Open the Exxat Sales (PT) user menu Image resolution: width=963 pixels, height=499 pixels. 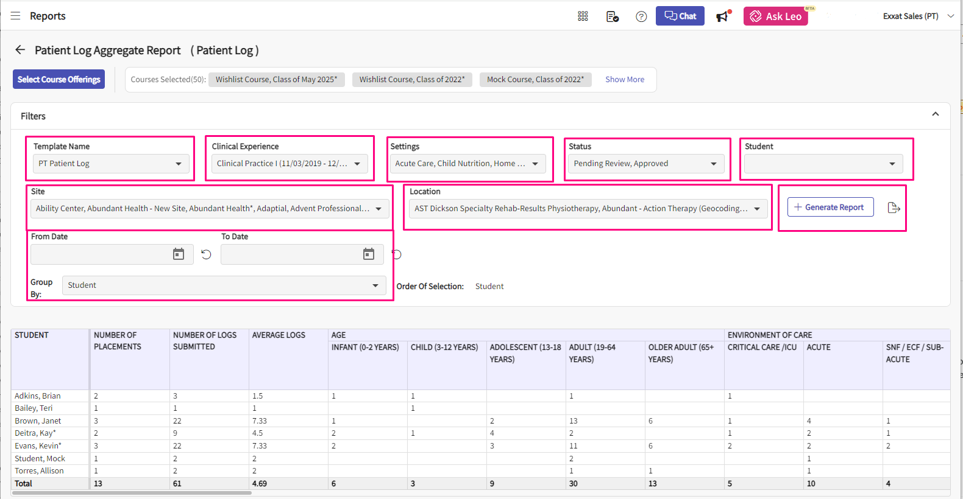coord(918,16)
